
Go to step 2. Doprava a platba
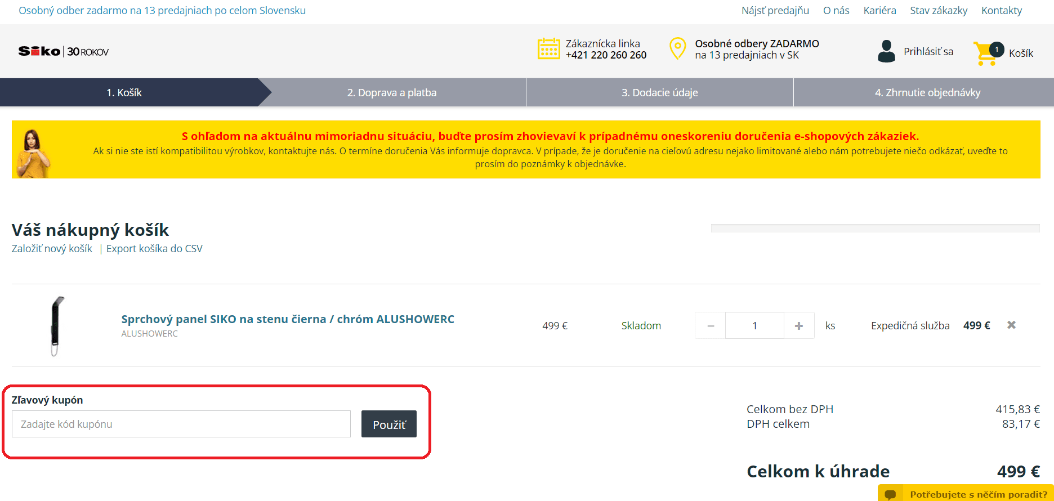click(x=392, y=92)
